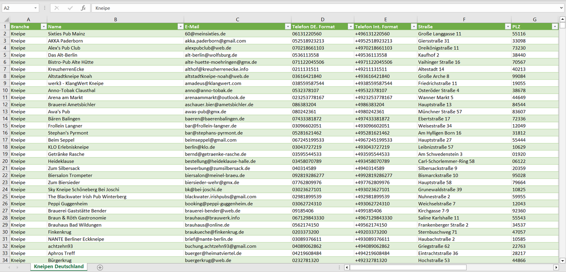566x272 pixels.
Task: Click the Insert Function fx icon
Action: coord(83,8)
